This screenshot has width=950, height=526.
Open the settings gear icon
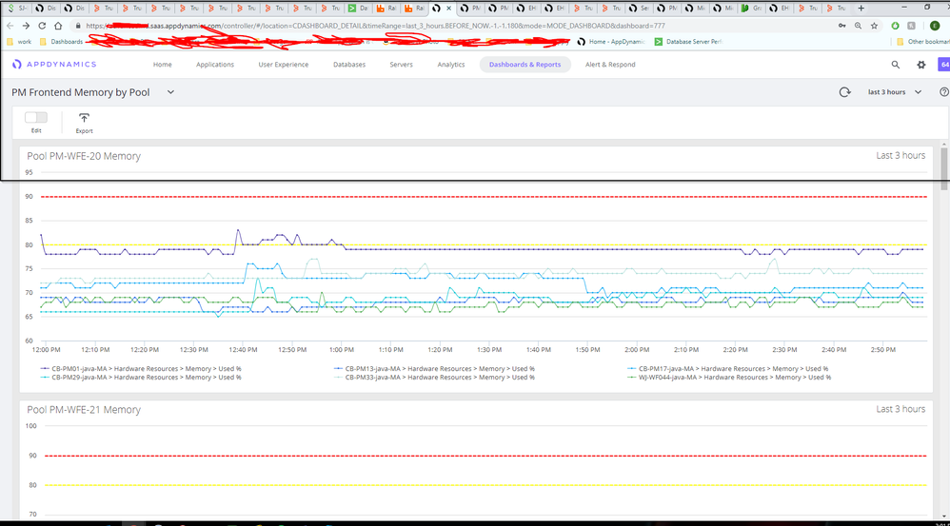(x=920, y=65)
